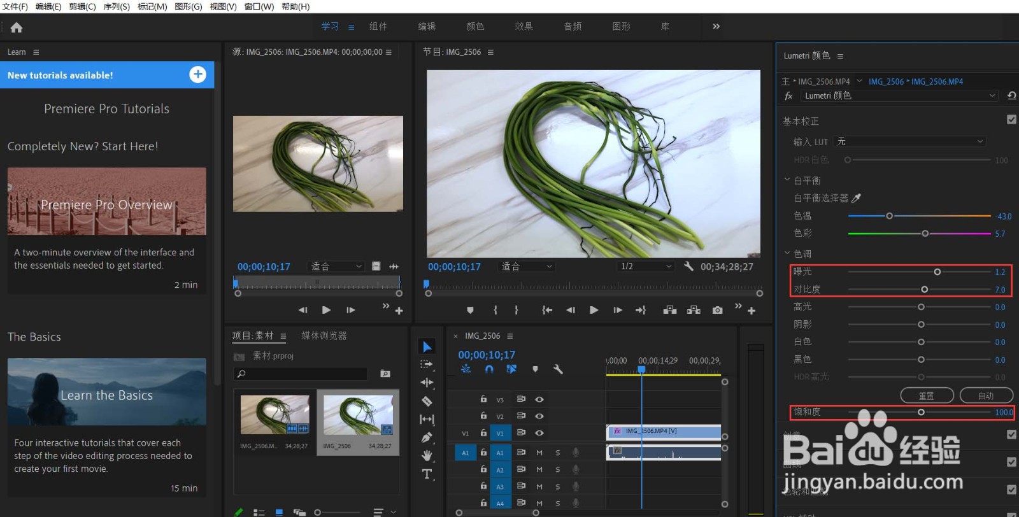Viewport: 1019px width, 517px height.
Task: Open the Input LUT dropdown
Action: [x=911, y=141]
